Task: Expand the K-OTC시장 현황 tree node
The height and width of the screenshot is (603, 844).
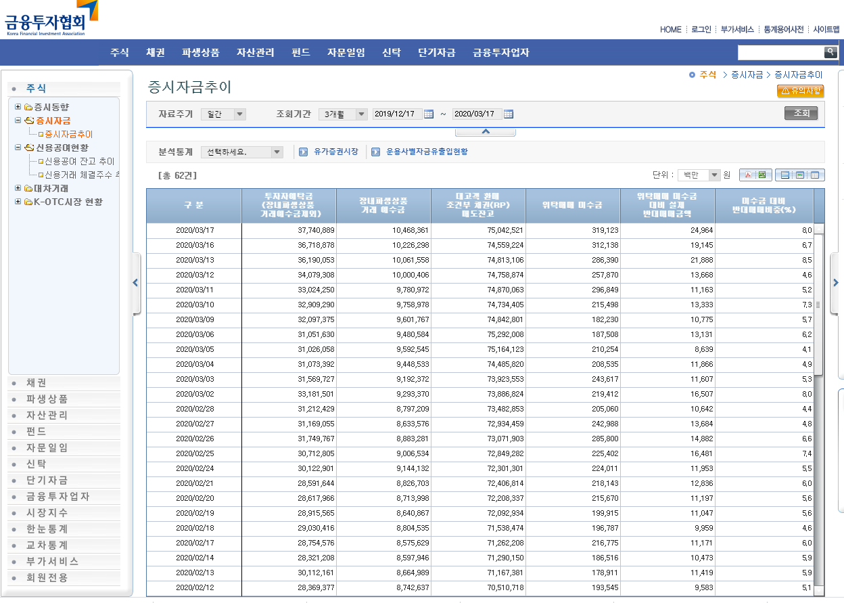Action: point(18,202)
